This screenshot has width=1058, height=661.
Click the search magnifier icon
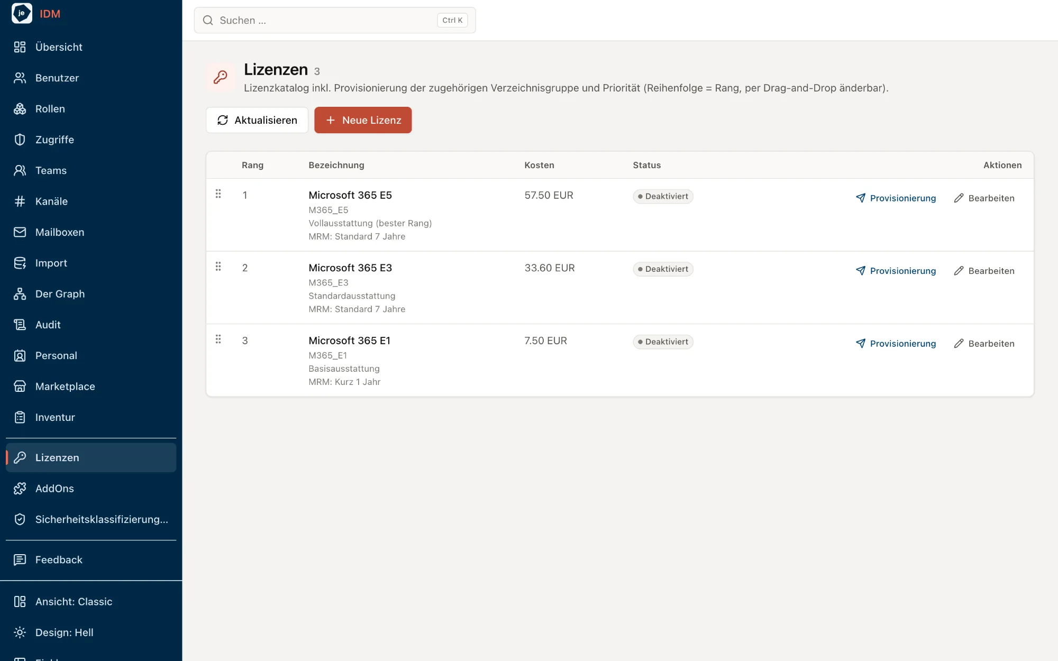[208, 20]
